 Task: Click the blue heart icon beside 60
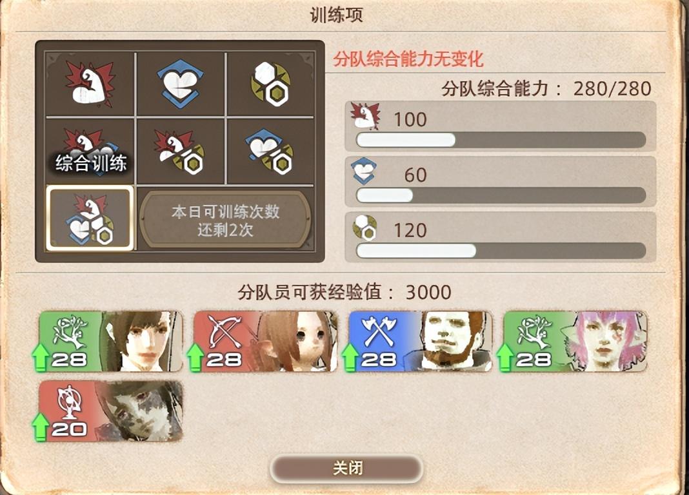click(364, 171)
